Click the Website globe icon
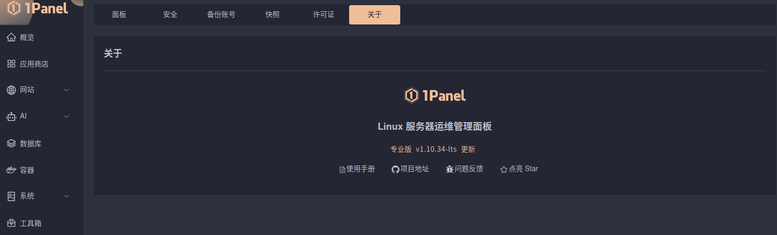The image size is (777, 235). [x=11, y=90]
